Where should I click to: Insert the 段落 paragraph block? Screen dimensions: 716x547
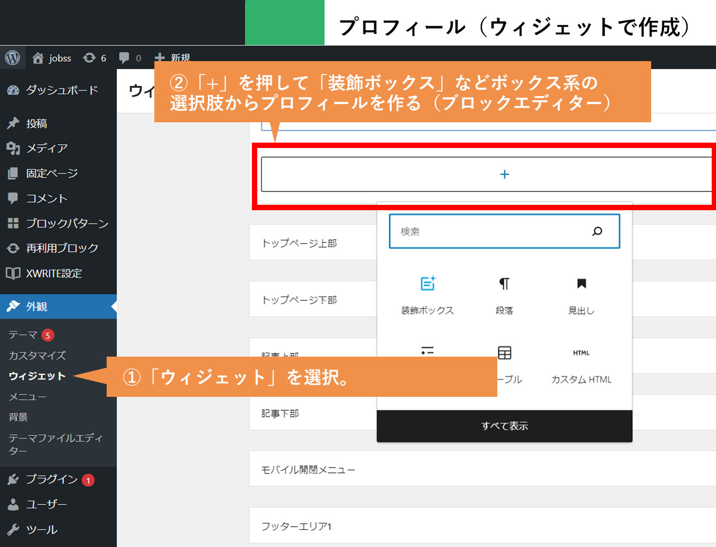click(x=504, y=295)
